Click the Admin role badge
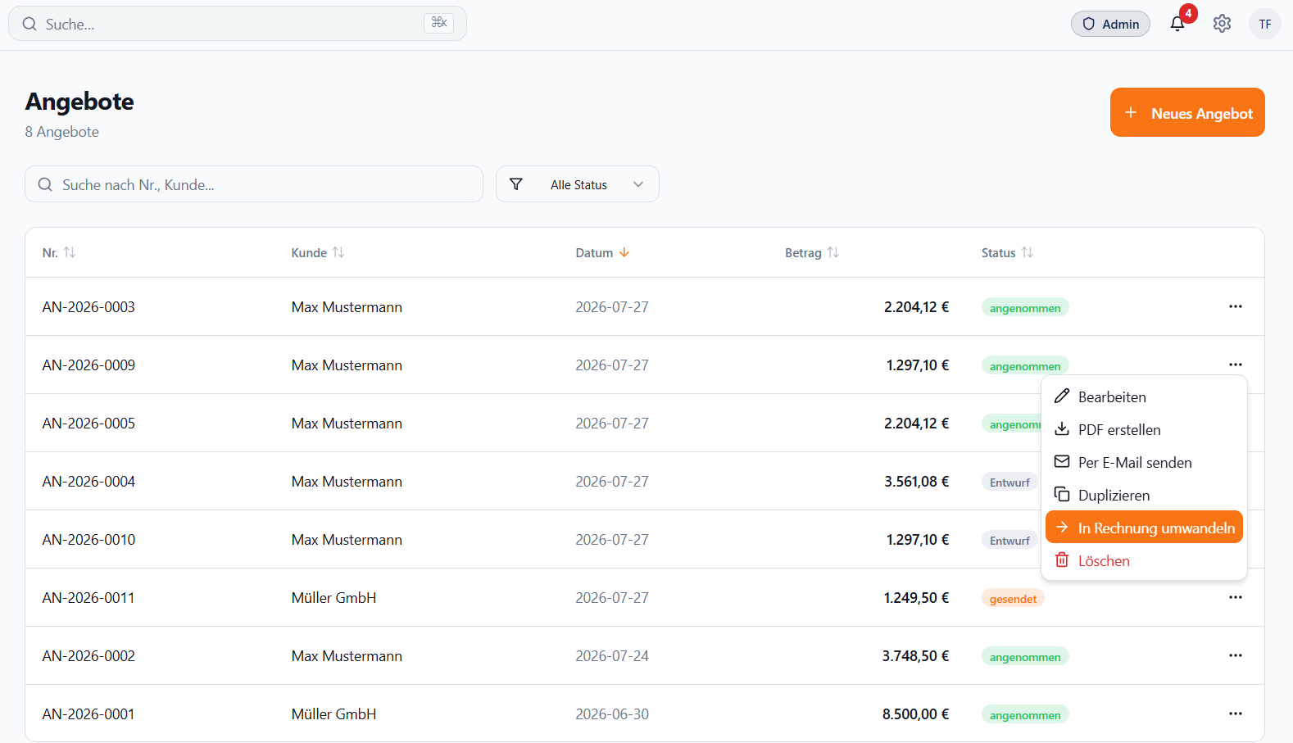Image resolution: width=1293 pixels, height=743 pixels. pos(1110,24)
